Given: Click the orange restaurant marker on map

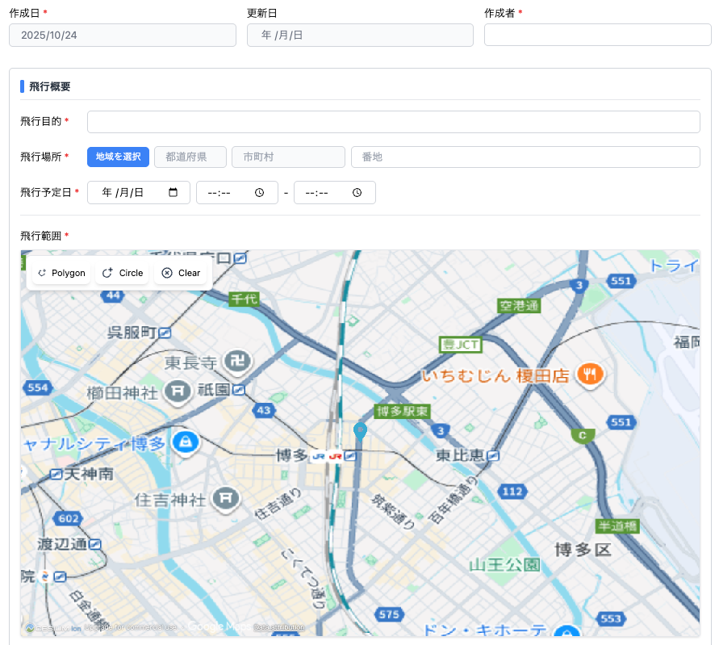Looking at the screenshot, I should pos(591,374).
